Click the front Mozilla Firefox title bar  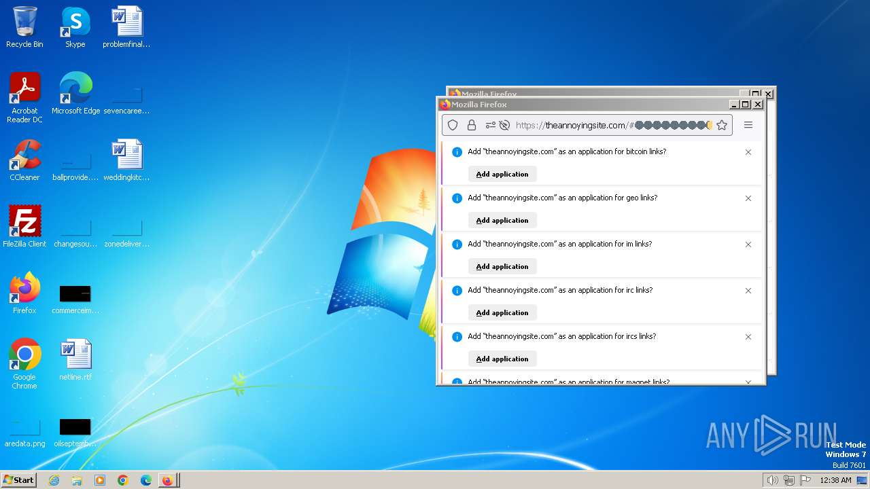click(585, 105)
